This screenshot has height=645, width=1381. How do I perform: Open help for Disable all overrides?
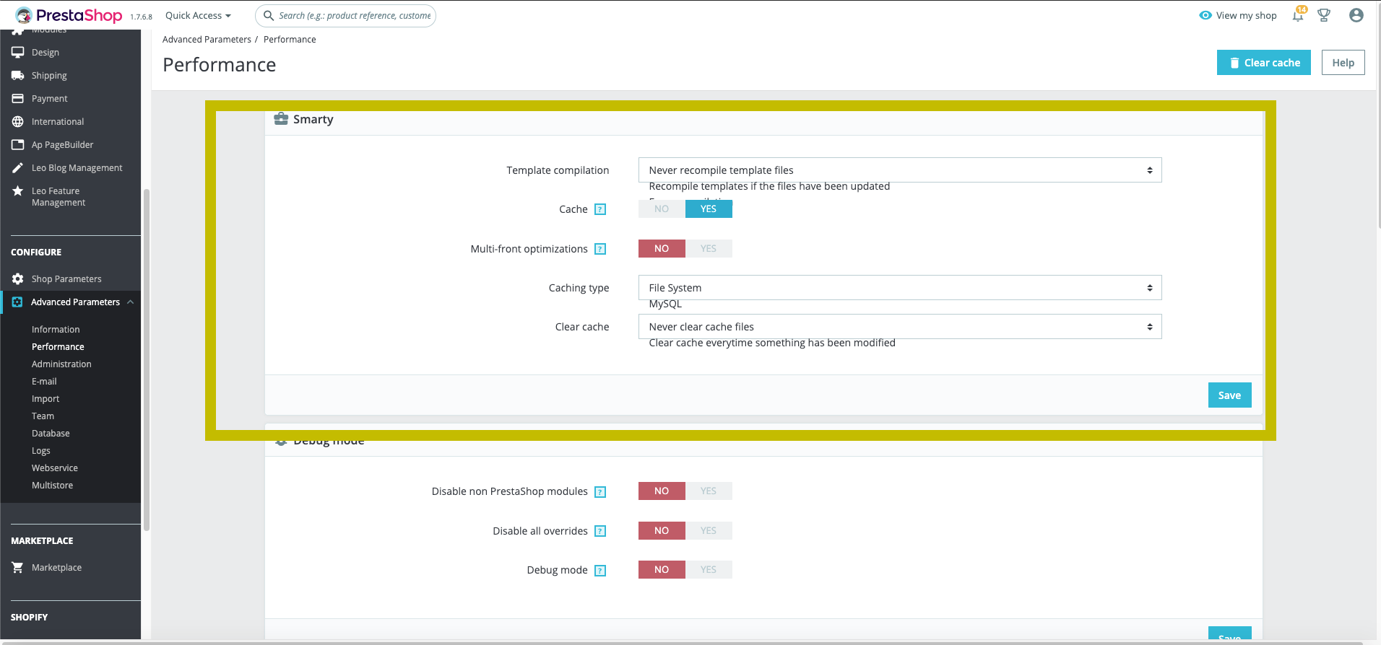pos(600,531)
